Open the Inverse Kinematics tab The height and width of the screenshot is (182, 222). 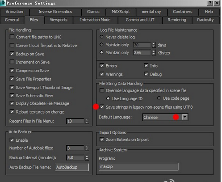pos(55,12)
